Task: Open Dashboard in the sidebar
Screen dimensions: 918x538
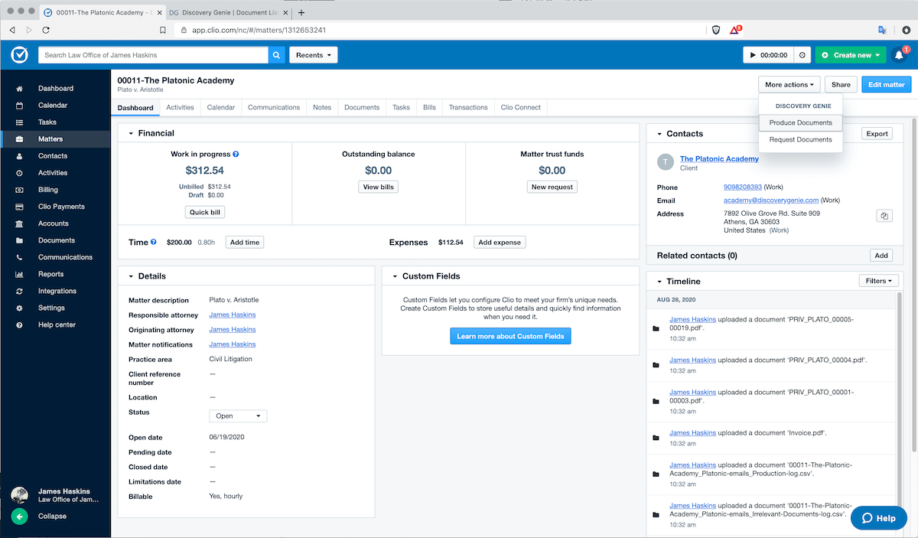Action: tap(55, 89)
